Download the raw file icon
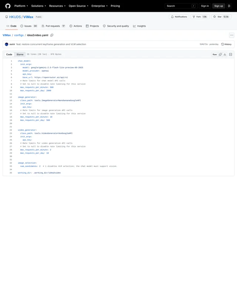This screenshot has height=296, width=237. [225, 54]
